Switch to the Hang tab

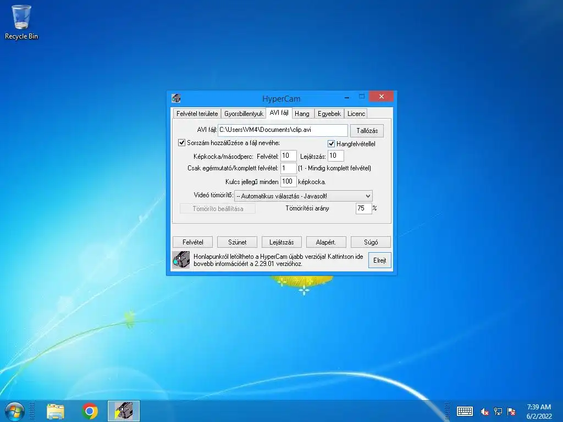[302, 113]
